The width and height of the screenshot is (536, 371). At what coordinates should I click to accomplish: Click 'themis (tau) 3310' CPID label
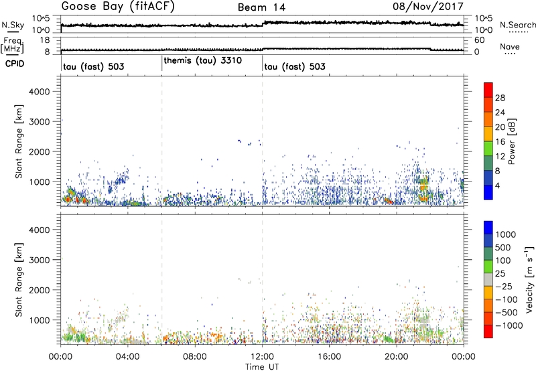pyautogui.click(x=203, y=61)
